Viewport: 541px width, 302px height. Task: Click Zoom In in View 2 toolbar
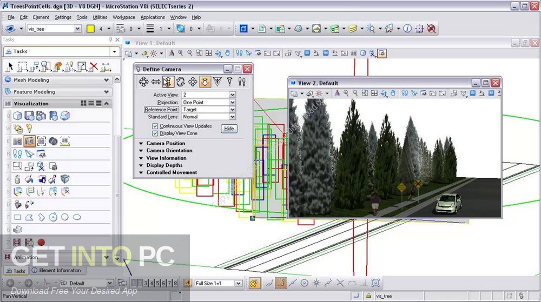point(346,93)
